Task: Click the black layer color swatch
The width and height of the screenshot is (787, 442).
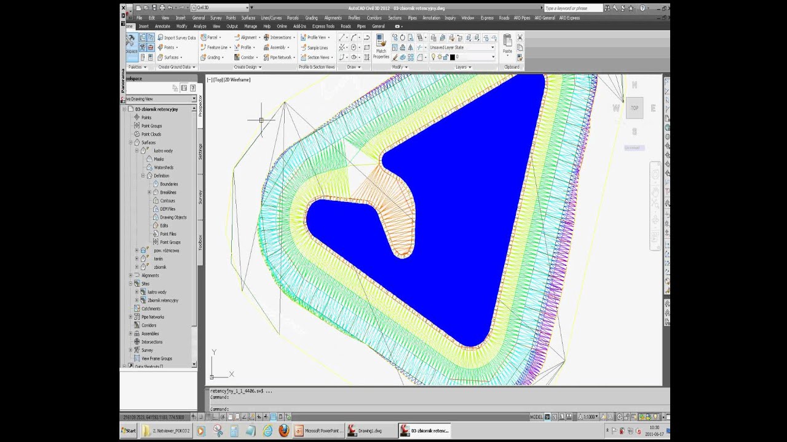Action: [452, 57]
